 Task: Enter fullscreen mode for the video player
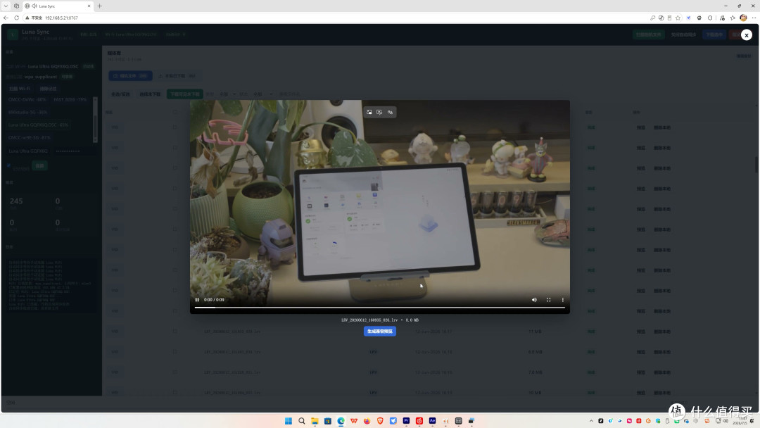click(549, 300)
